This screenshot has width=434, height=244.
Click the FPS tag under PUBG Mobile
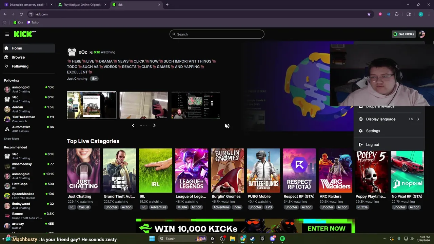[x=269, y=207]
